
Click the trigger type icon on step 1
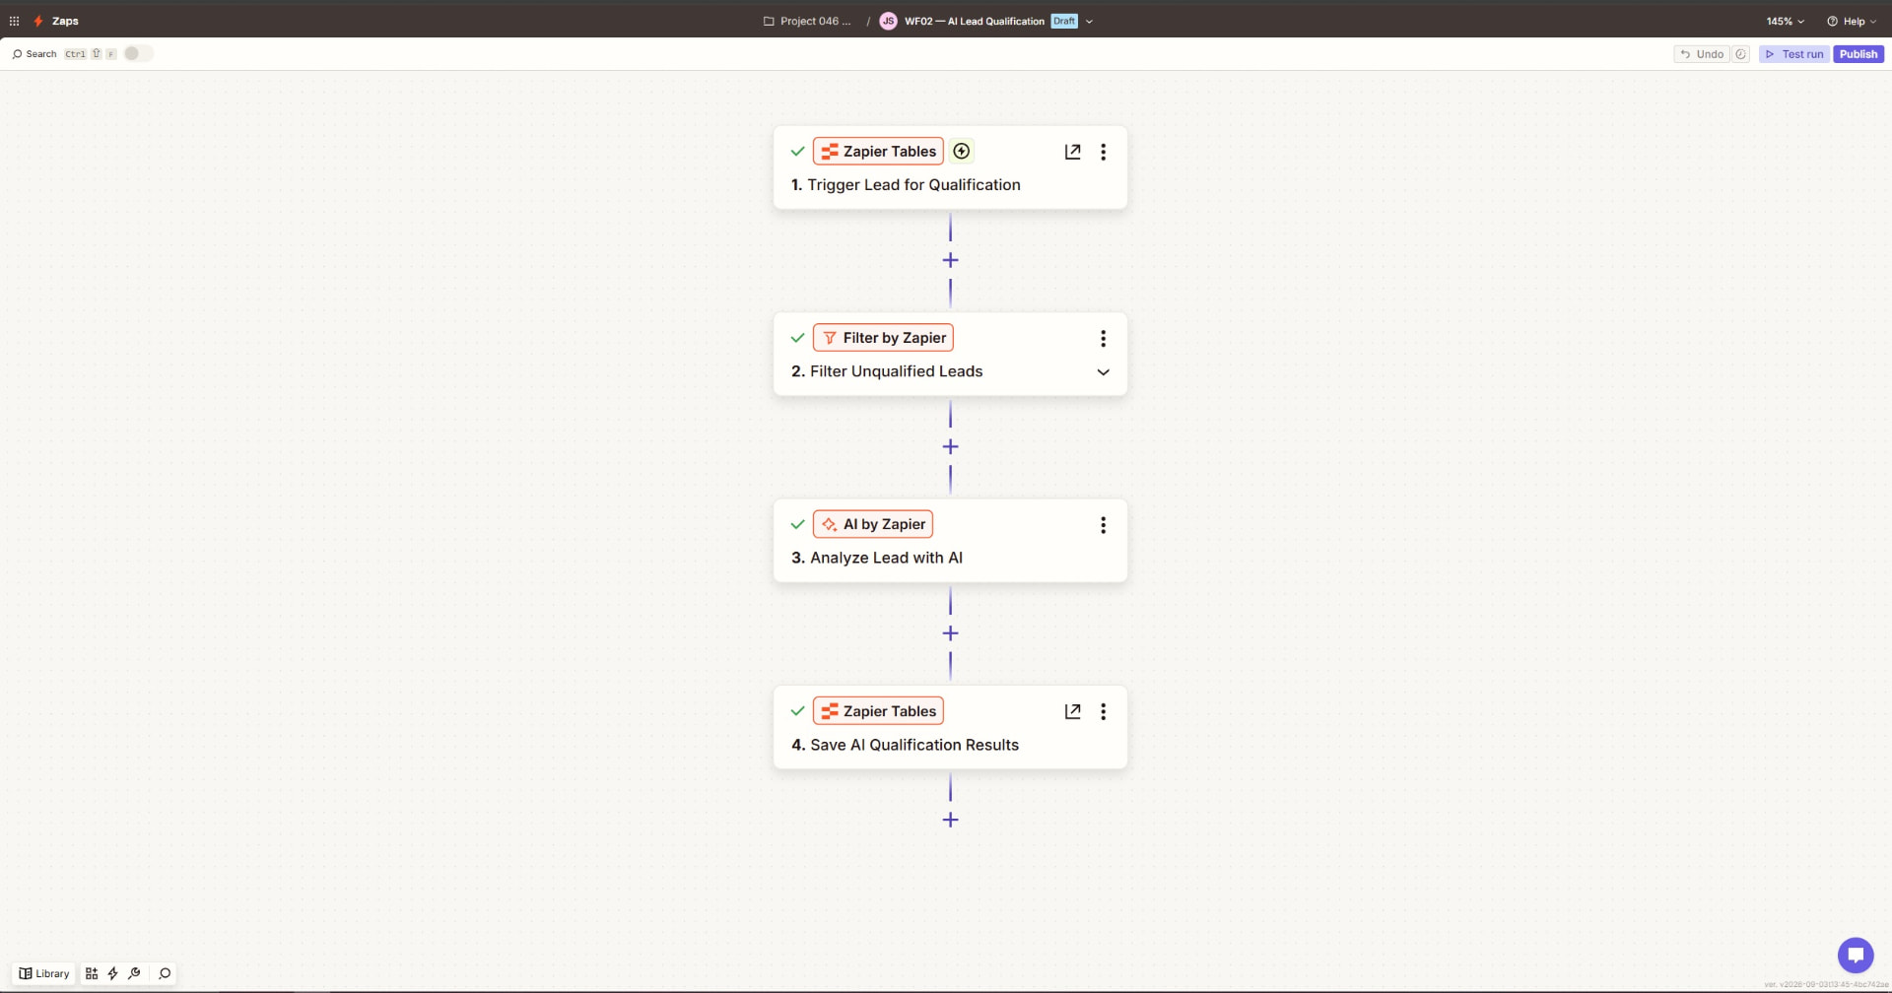(x=962, y=151)
